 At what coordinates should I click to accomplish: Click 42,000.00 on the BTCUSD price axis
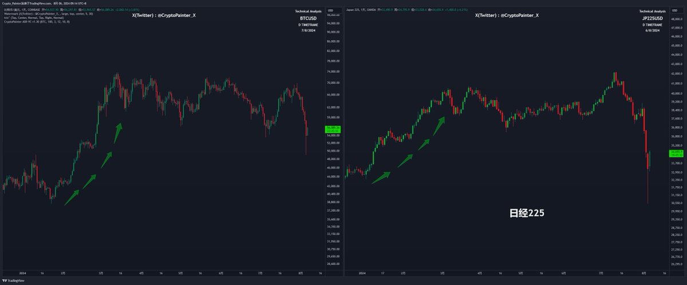click(333, 186)
